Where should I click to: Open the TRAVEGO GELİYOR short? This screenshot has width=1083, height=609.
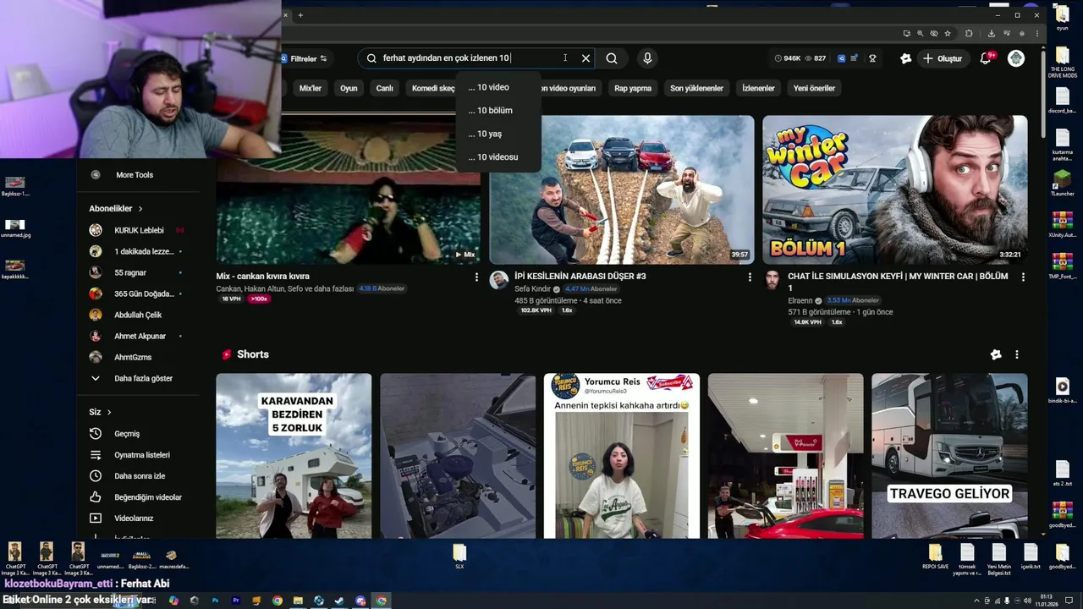(x=949, y=456)
